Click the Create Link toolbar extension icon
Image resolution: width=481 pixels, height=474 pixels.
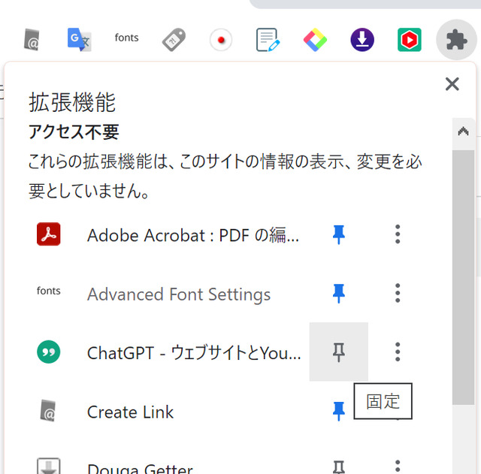click(32, 40)
